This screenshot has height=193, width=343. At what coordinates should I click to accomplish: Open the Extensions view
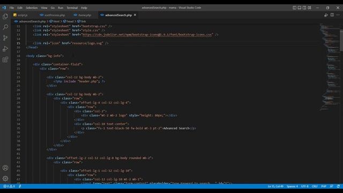point(5,60)
